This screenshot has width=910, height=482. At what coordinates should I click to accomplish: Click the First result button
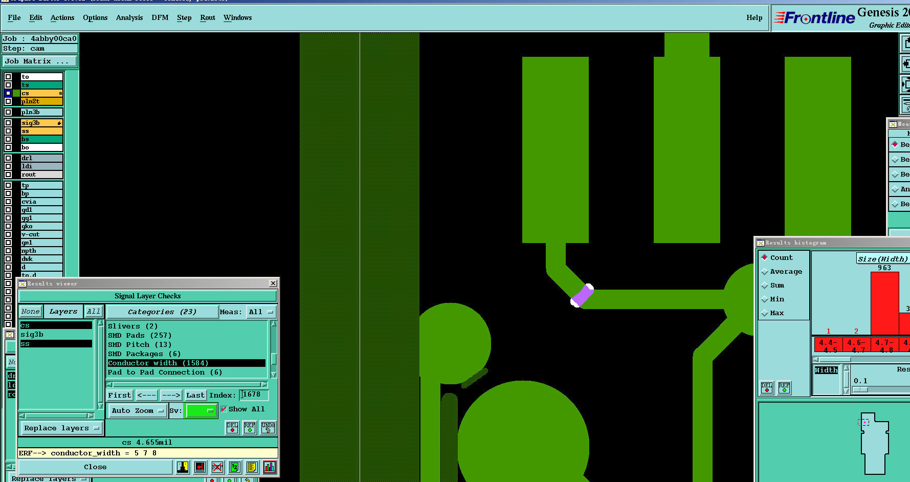click(120, 395)
